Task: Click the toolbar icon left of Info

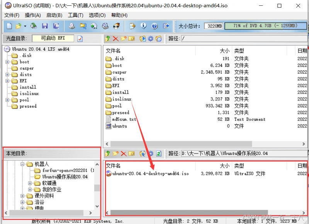Action: click(132, 26)
